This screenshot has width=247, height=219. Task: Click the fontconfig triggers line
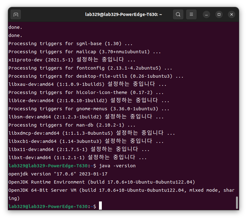coord(90,68)
